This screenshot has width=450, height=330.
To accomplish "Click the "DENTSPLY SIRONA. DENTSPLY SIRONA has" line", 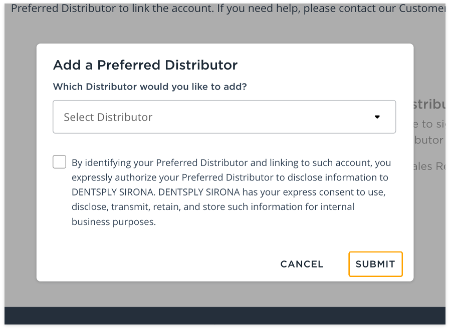I will pyautogui.click(x=228, y=192).
